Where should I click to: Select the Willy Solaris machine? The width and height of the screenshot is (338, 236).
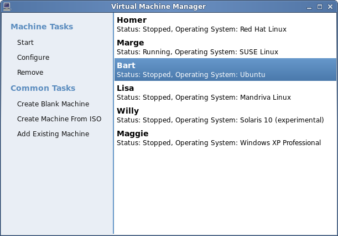[x=225, y=115]
